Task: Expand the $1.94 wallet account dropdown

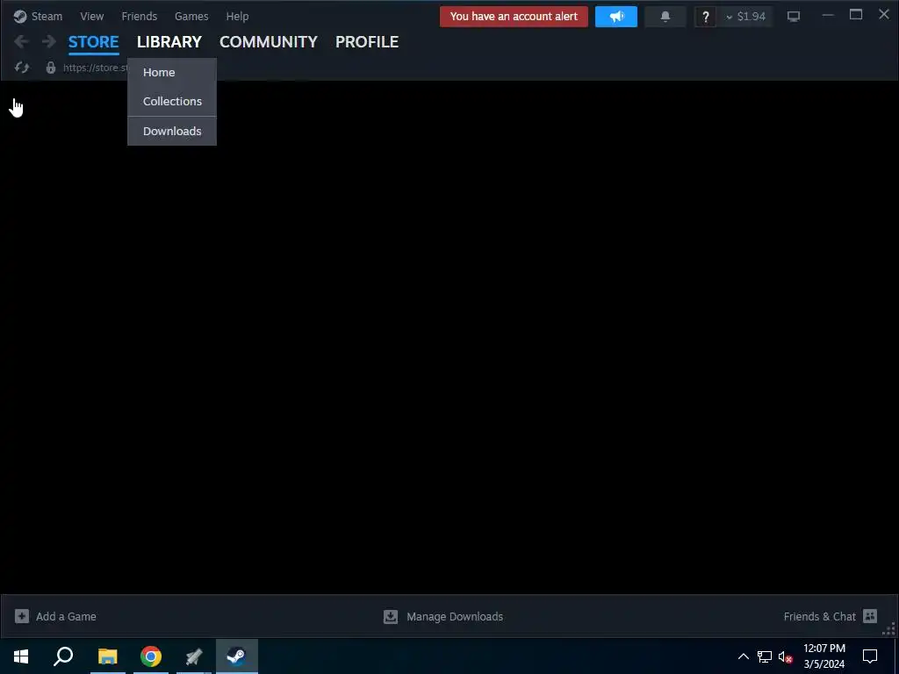Action: click(746, 17)
